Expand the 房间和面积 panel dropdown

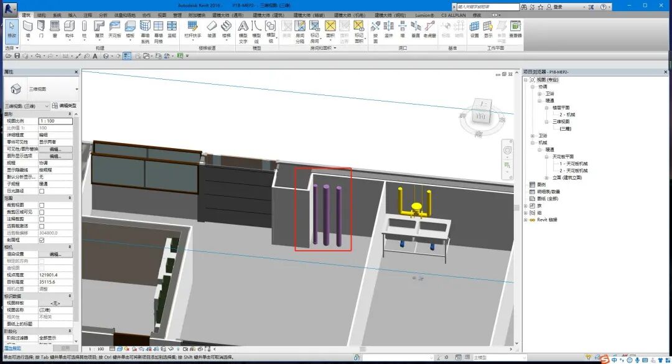click(323, 48)
